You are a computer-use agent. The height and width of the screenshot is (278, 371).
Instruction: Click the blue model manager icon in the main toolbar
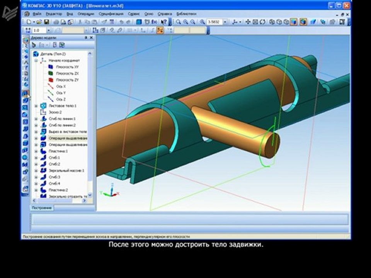[x=139, y=22]
